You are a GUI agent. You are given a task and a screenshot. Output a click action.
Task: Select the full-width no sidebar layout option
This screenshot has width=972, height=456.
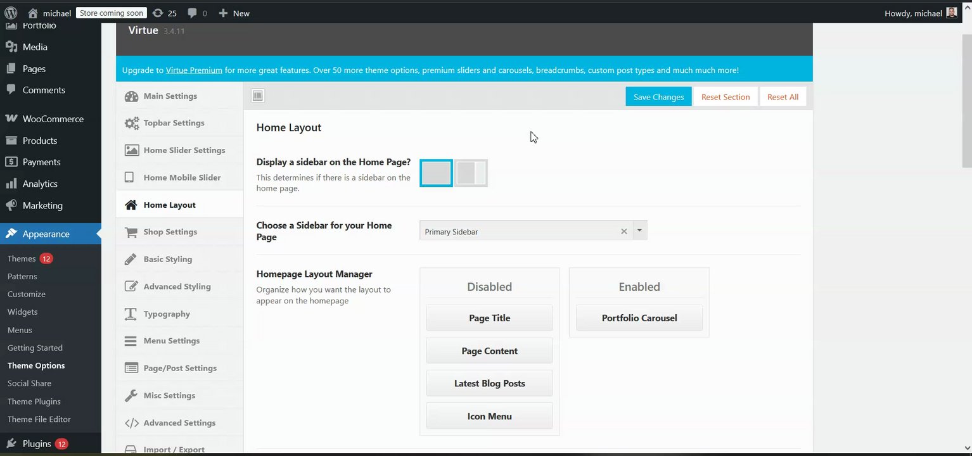(x=436, y=173)
